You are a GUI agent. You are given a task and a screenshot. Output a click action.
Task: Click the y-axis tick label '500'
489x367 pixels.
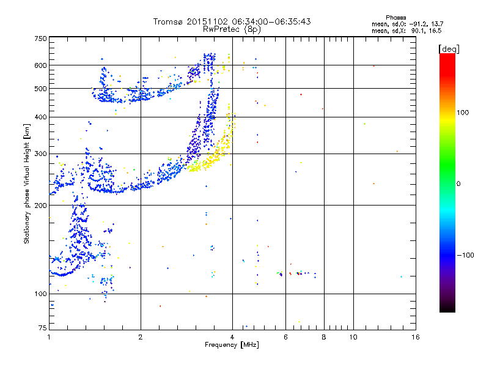tap(40, 89)
